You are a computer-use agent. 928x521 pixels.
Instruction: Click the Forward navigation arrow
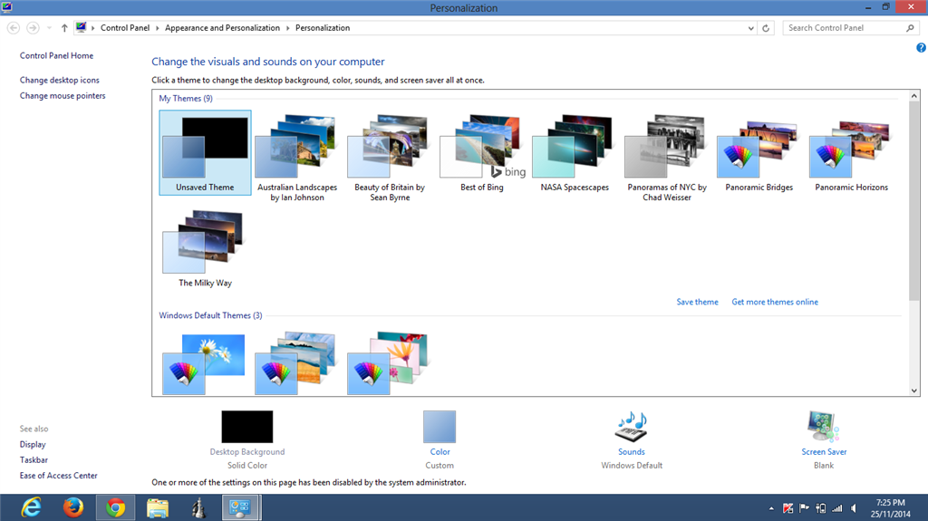[34, 28]
